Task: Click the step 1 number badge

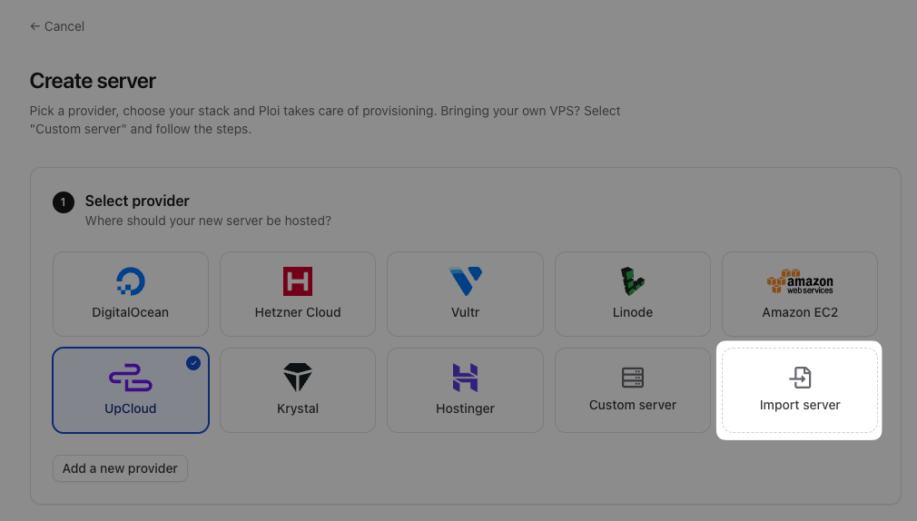Action: coord(64,202)
